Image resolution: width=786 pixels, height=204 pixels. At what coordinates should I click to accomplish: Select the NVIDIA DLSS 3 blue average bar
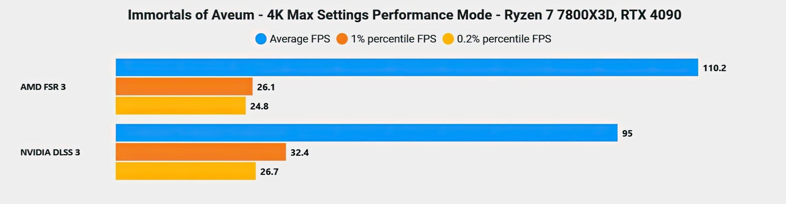click(x=366, y=133)
